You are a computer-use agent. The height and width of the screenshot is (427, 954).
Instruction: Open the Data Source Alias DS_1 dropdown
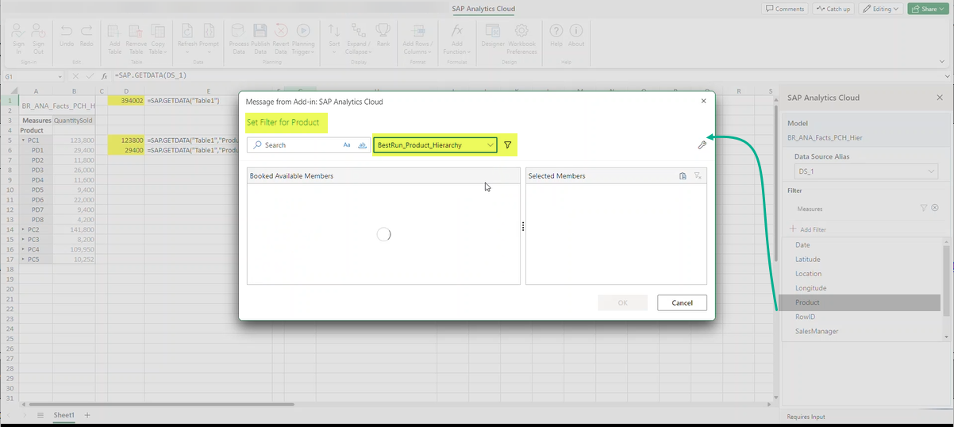[867, 172]
